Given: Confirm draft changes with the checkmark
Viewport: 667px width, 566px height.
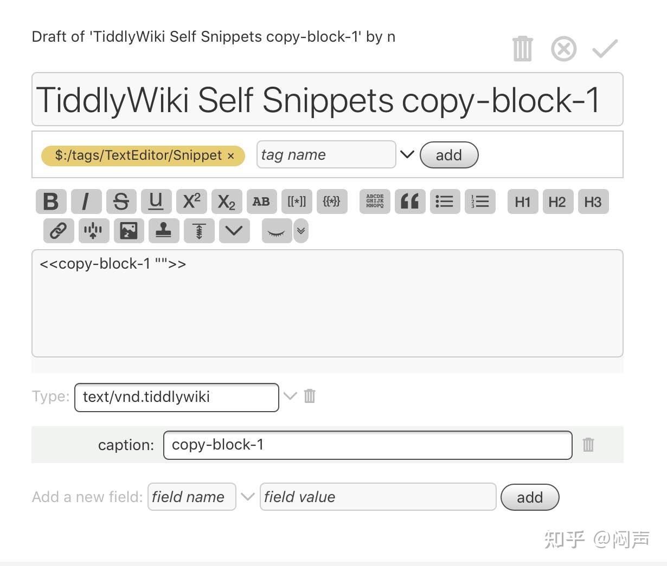Looking at the screenshot, I should (605, 49).
